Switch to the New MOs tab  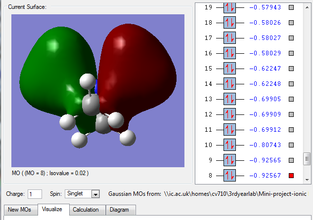(21, 210)
